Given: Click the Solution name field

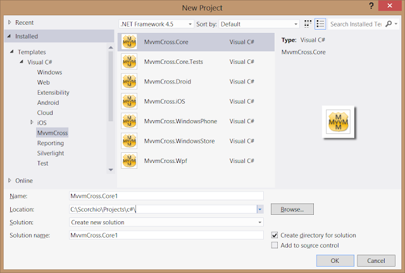Looking at the screenshot, I should point(166,235).
